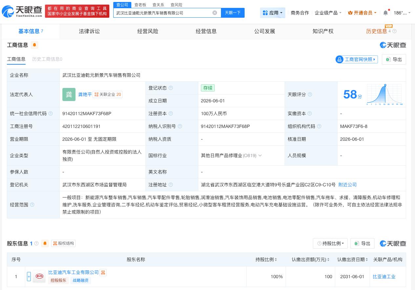This screenshot has width=415, height=290.
Task: Open the TianYanCha logo home page
Action: pos(22,12)
